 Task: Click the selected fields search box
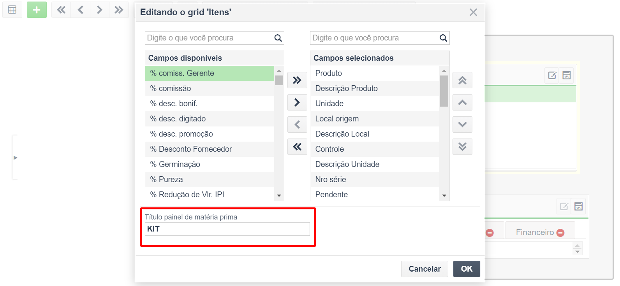click(374, 38)
